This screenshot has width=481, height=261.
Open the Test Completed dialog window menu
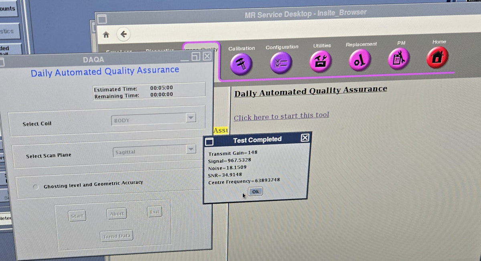point(209,141)
